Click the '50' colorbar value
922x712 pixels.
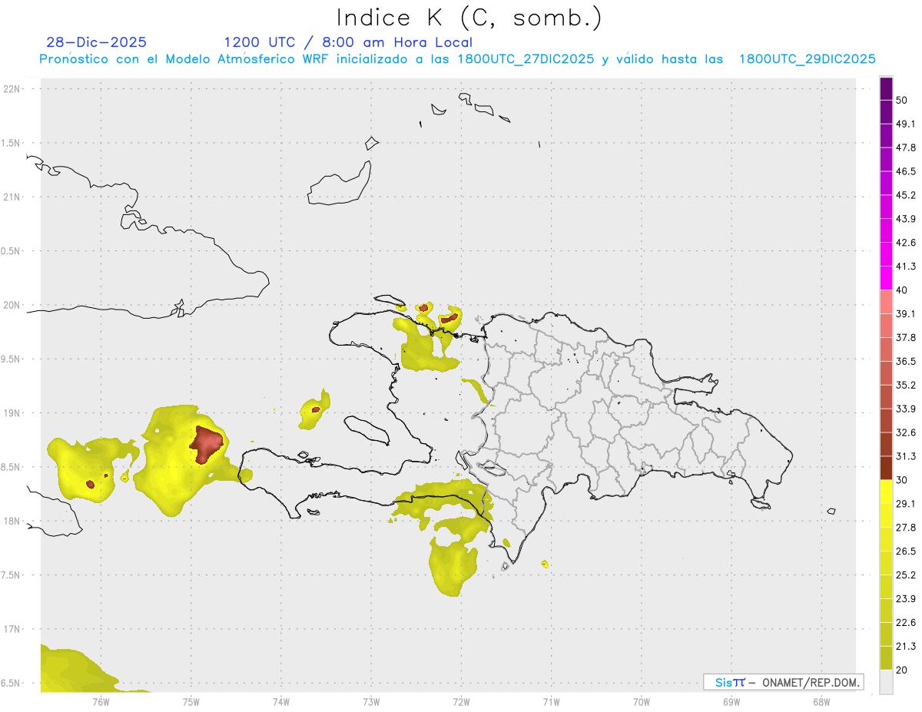click(x=901, y=100)
